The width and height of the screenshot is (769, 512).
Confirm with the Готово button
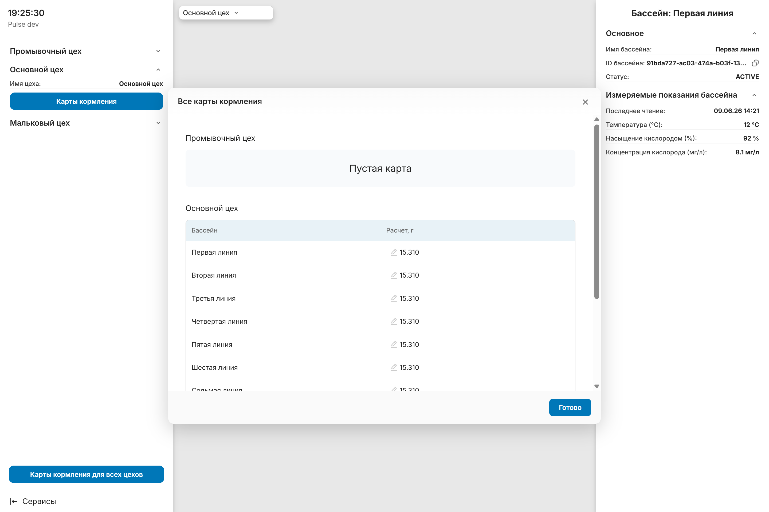pos(570,407)
